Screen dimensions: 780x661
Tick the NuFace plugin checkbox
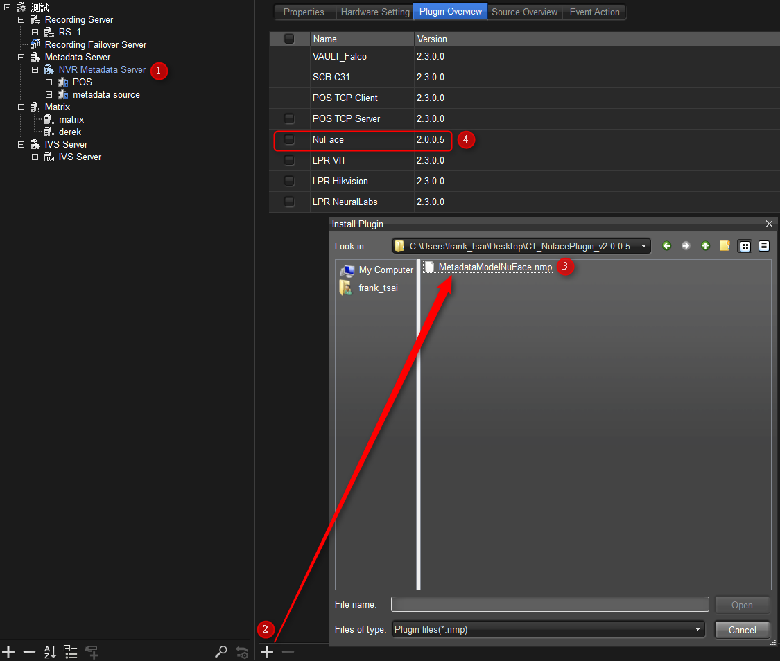point(289,140)
